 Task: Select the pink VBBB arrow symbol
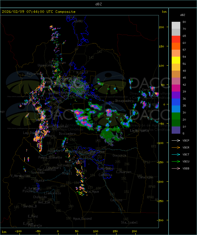click(176, 169)
